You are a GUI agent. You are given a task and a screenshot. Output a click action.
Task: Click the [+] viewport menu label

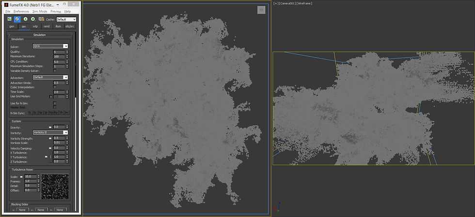tap(276, 3)
